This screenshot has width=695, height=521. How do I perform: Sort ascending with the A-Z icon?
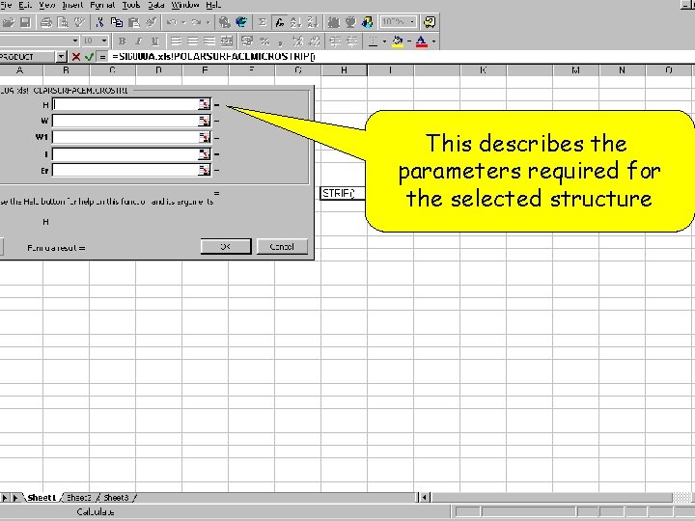[295, 22]
